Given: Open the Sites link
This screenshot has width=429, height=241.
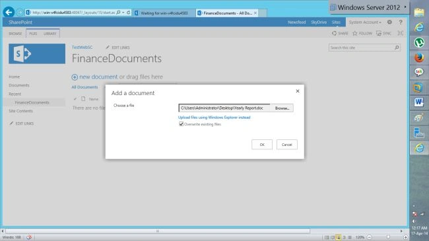Looking at the screenshot, I should coord(336,22).
